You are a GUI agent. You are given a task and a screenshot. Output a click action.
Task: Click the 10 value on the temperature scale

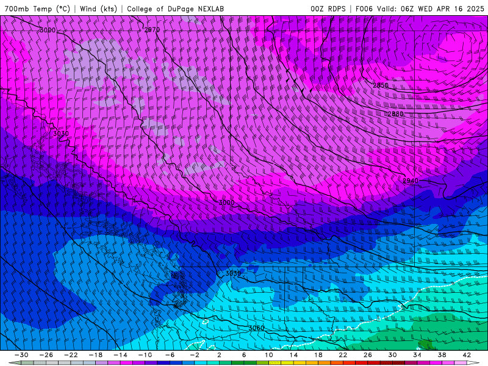click(x=269, y=355)
